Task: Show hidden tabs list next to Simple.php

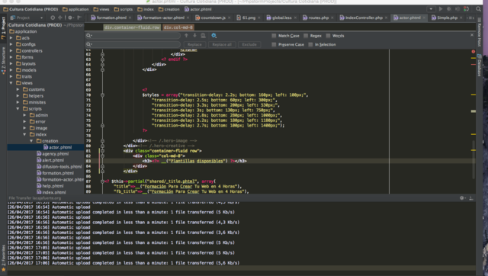Action: (x=470, y=18)
